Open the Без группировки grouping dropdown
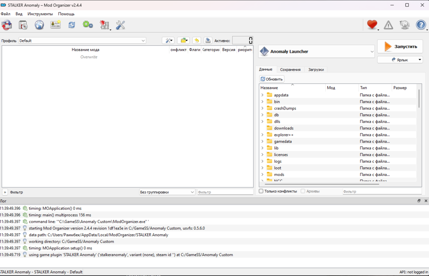 [167, 192]
